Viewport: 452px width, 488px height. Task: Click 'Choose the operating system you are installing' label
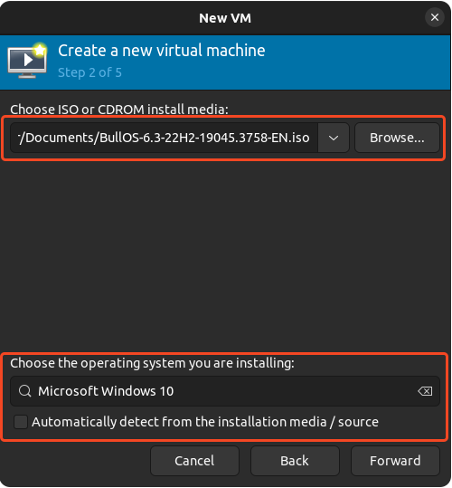pos(152,363)
